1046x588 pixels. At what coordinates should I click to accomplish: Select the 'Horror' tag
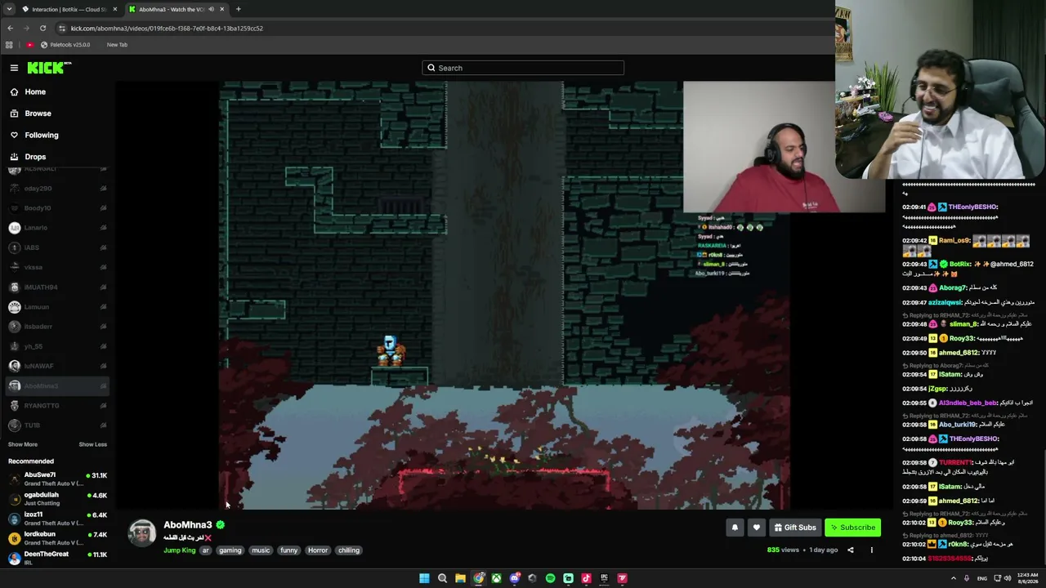[x=318, y=550]
